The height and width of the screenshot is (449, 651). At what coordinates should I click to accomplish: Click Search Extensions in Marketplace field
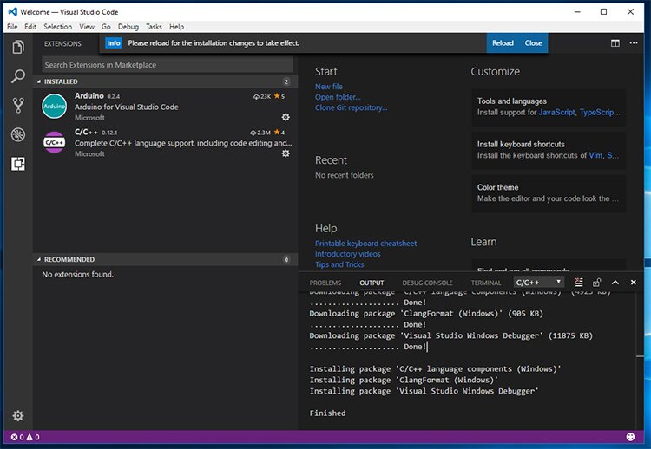[168, 65]
